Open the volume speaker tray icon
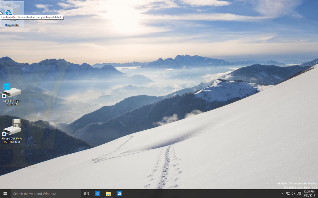The height and width of the screenshot is (198, 318). point(293,194)
